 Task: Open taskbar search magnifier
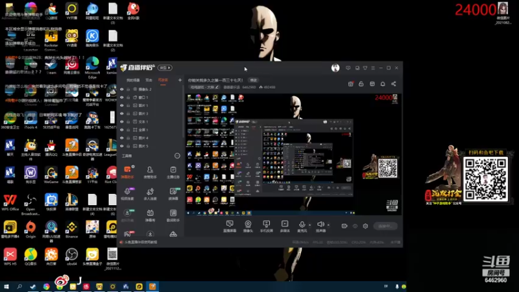coord(19,287)
